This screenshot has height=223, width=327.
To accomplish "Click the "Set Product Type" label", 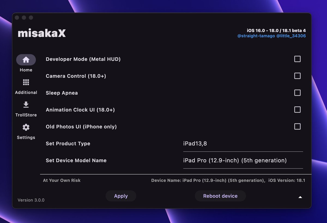I will click(x=68, y=144).
